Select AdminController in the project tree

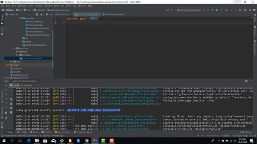(36, 22)
